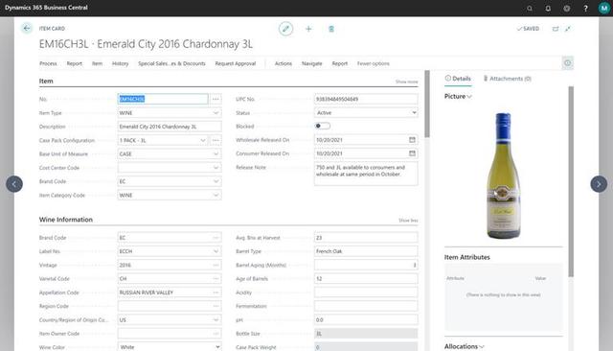The height and width of the screenshot is (351, 613).
Task: Open No. field ellipsis lookup
Action: tap(216, 99)
